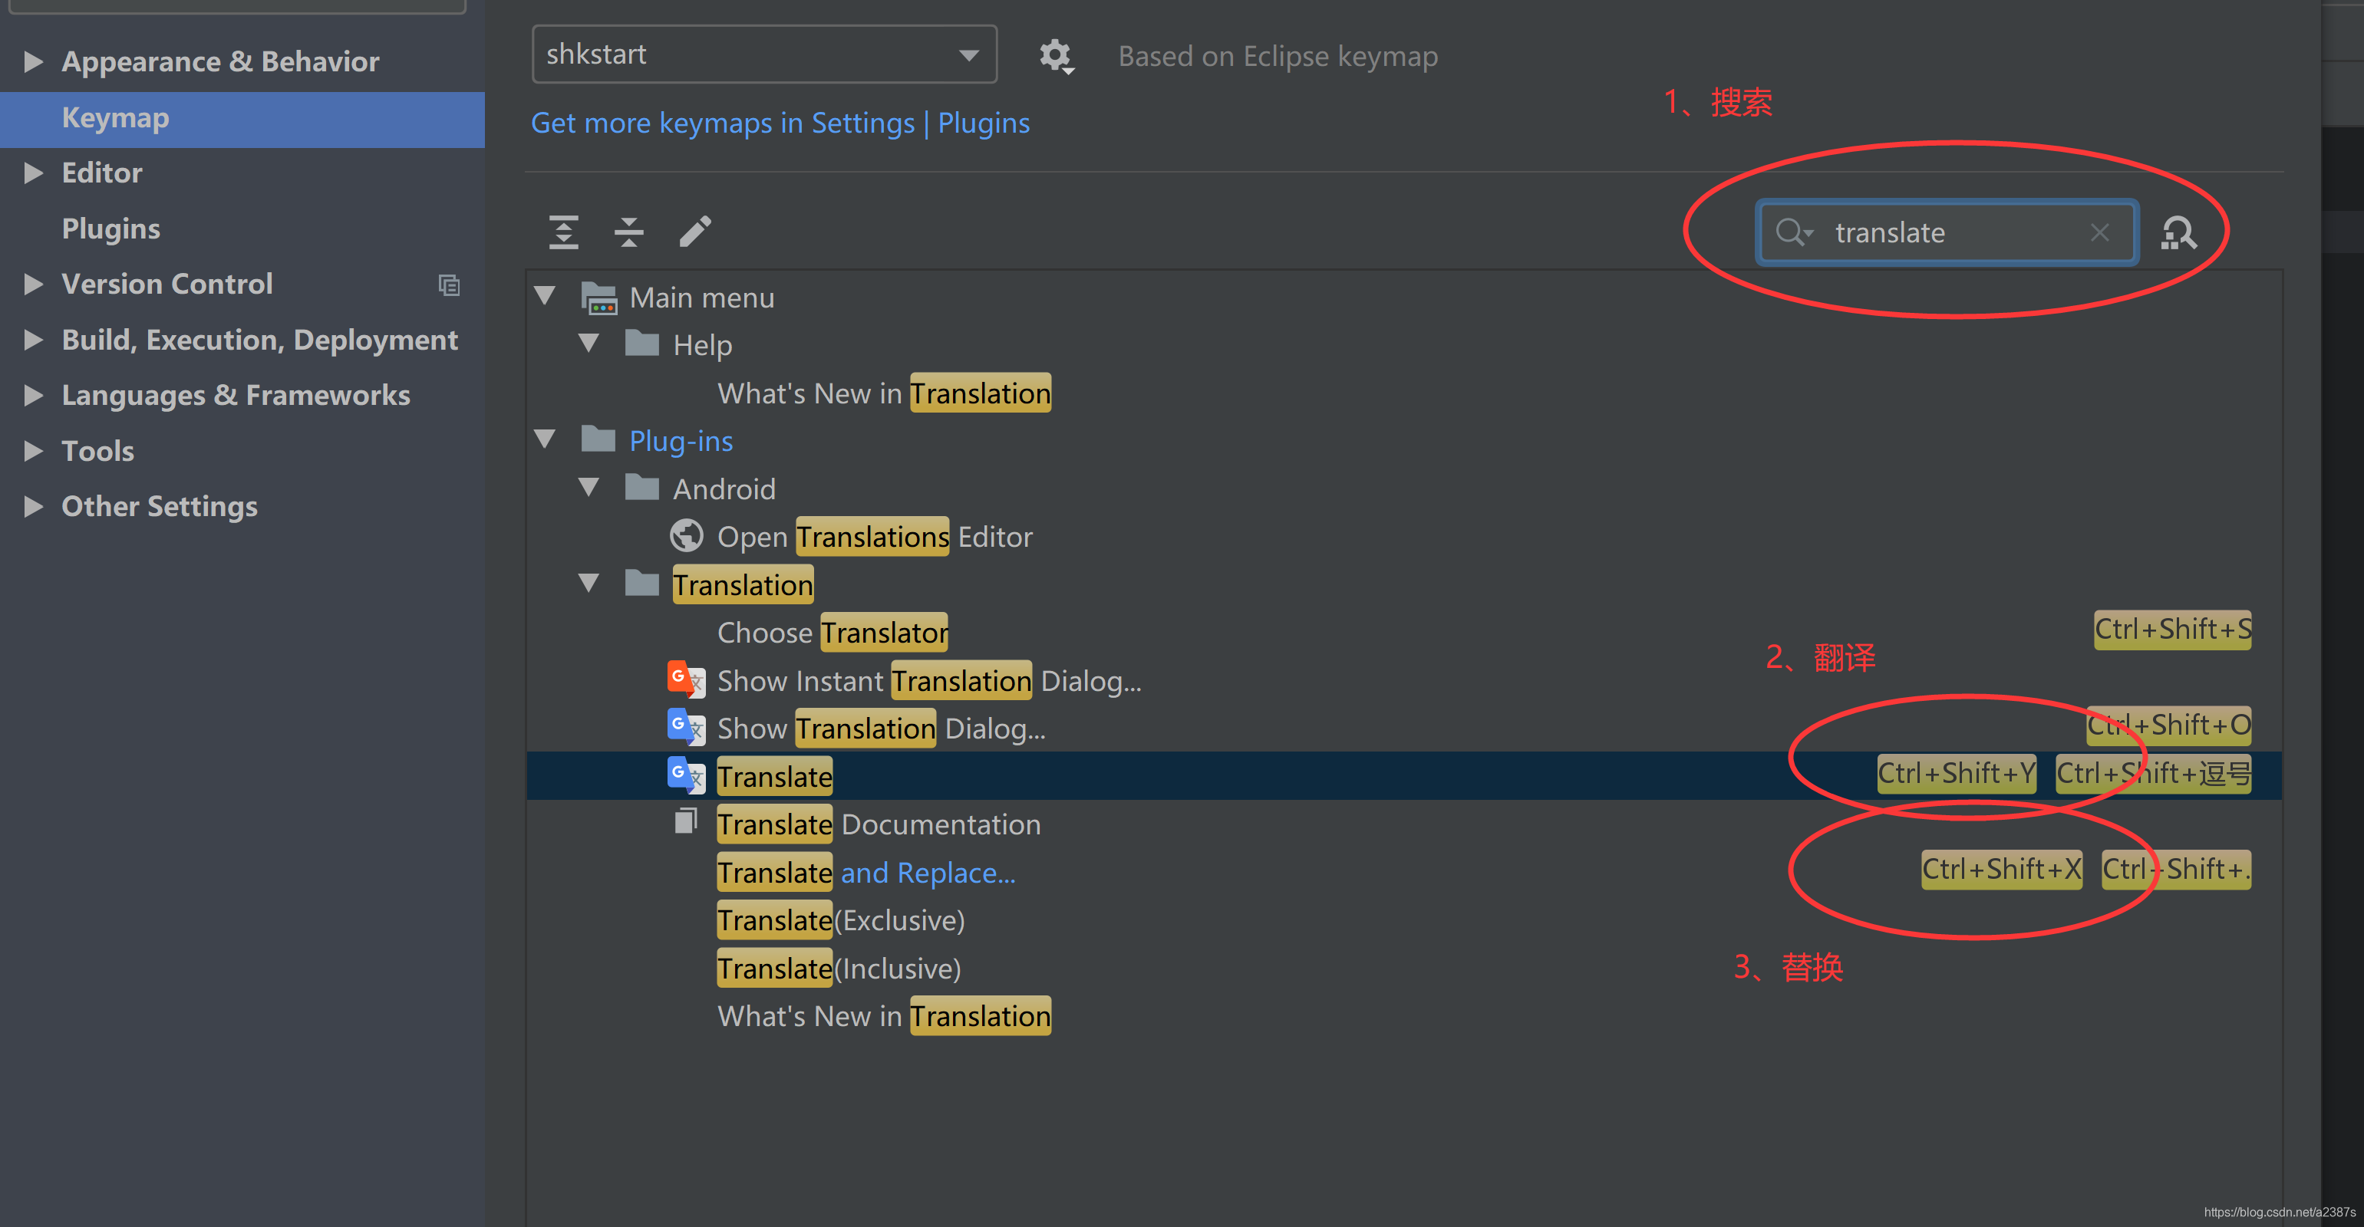This screenshot has height=1227, width=2364.
Task: Expand Version Control settings section
Action: 34,285
